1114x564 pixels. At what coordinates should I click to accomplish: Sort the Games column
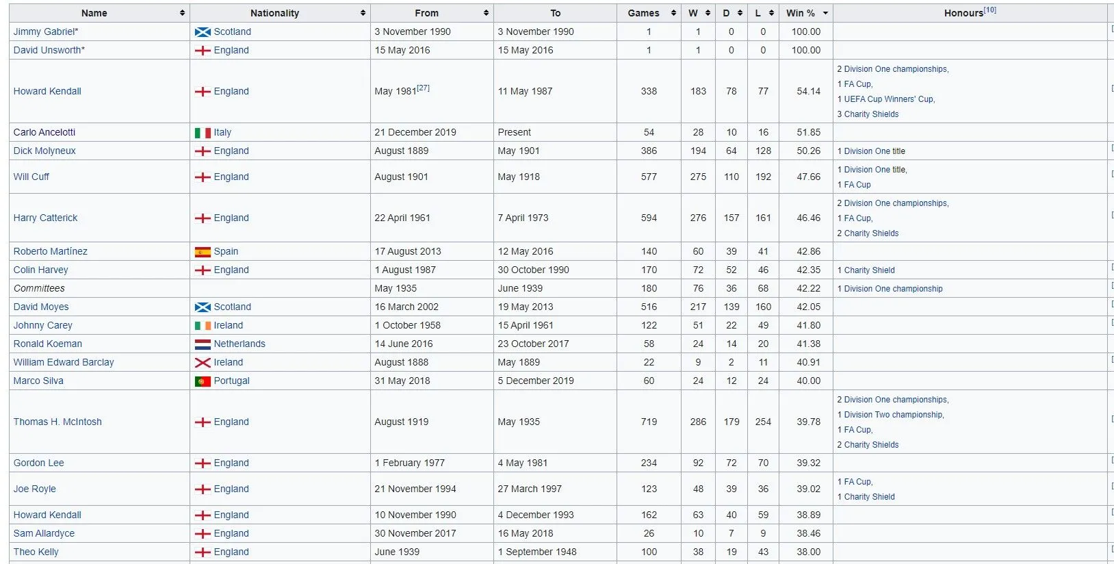(x=673, y=13)
